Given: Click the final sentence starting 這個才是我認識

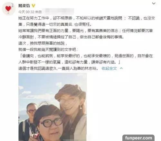Looking at the screenshot, I should (x=58, y=68).
